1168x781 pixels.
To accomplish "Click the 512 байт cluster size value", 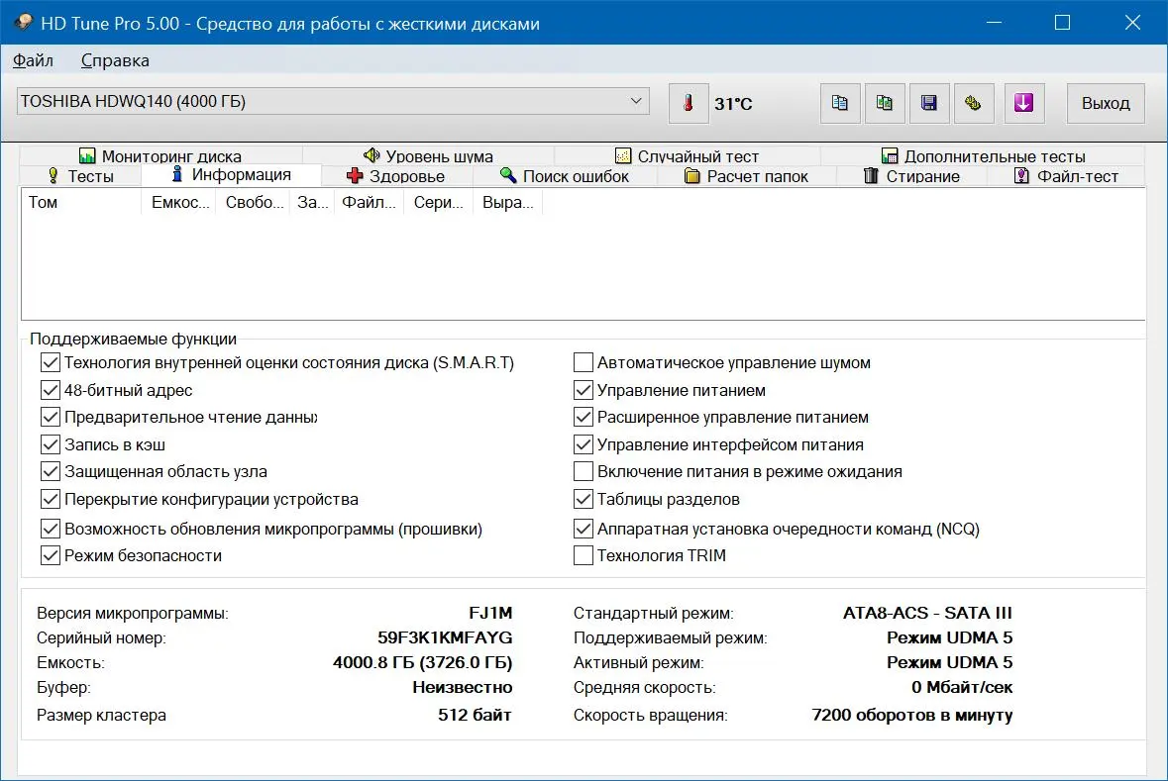I will 475,715.
